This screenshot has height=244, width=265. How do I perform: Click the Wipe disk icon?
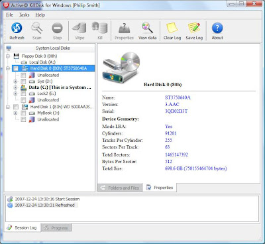point(79,28)
